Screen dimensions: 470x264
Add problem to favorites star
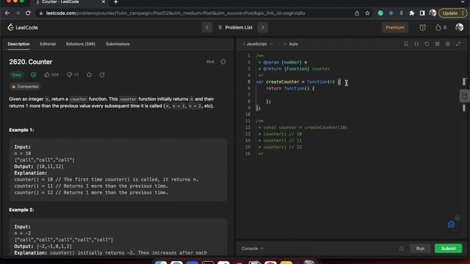(x=89, y=75)
